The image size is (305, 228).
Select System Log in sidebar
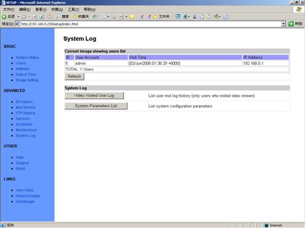point(25,136)
